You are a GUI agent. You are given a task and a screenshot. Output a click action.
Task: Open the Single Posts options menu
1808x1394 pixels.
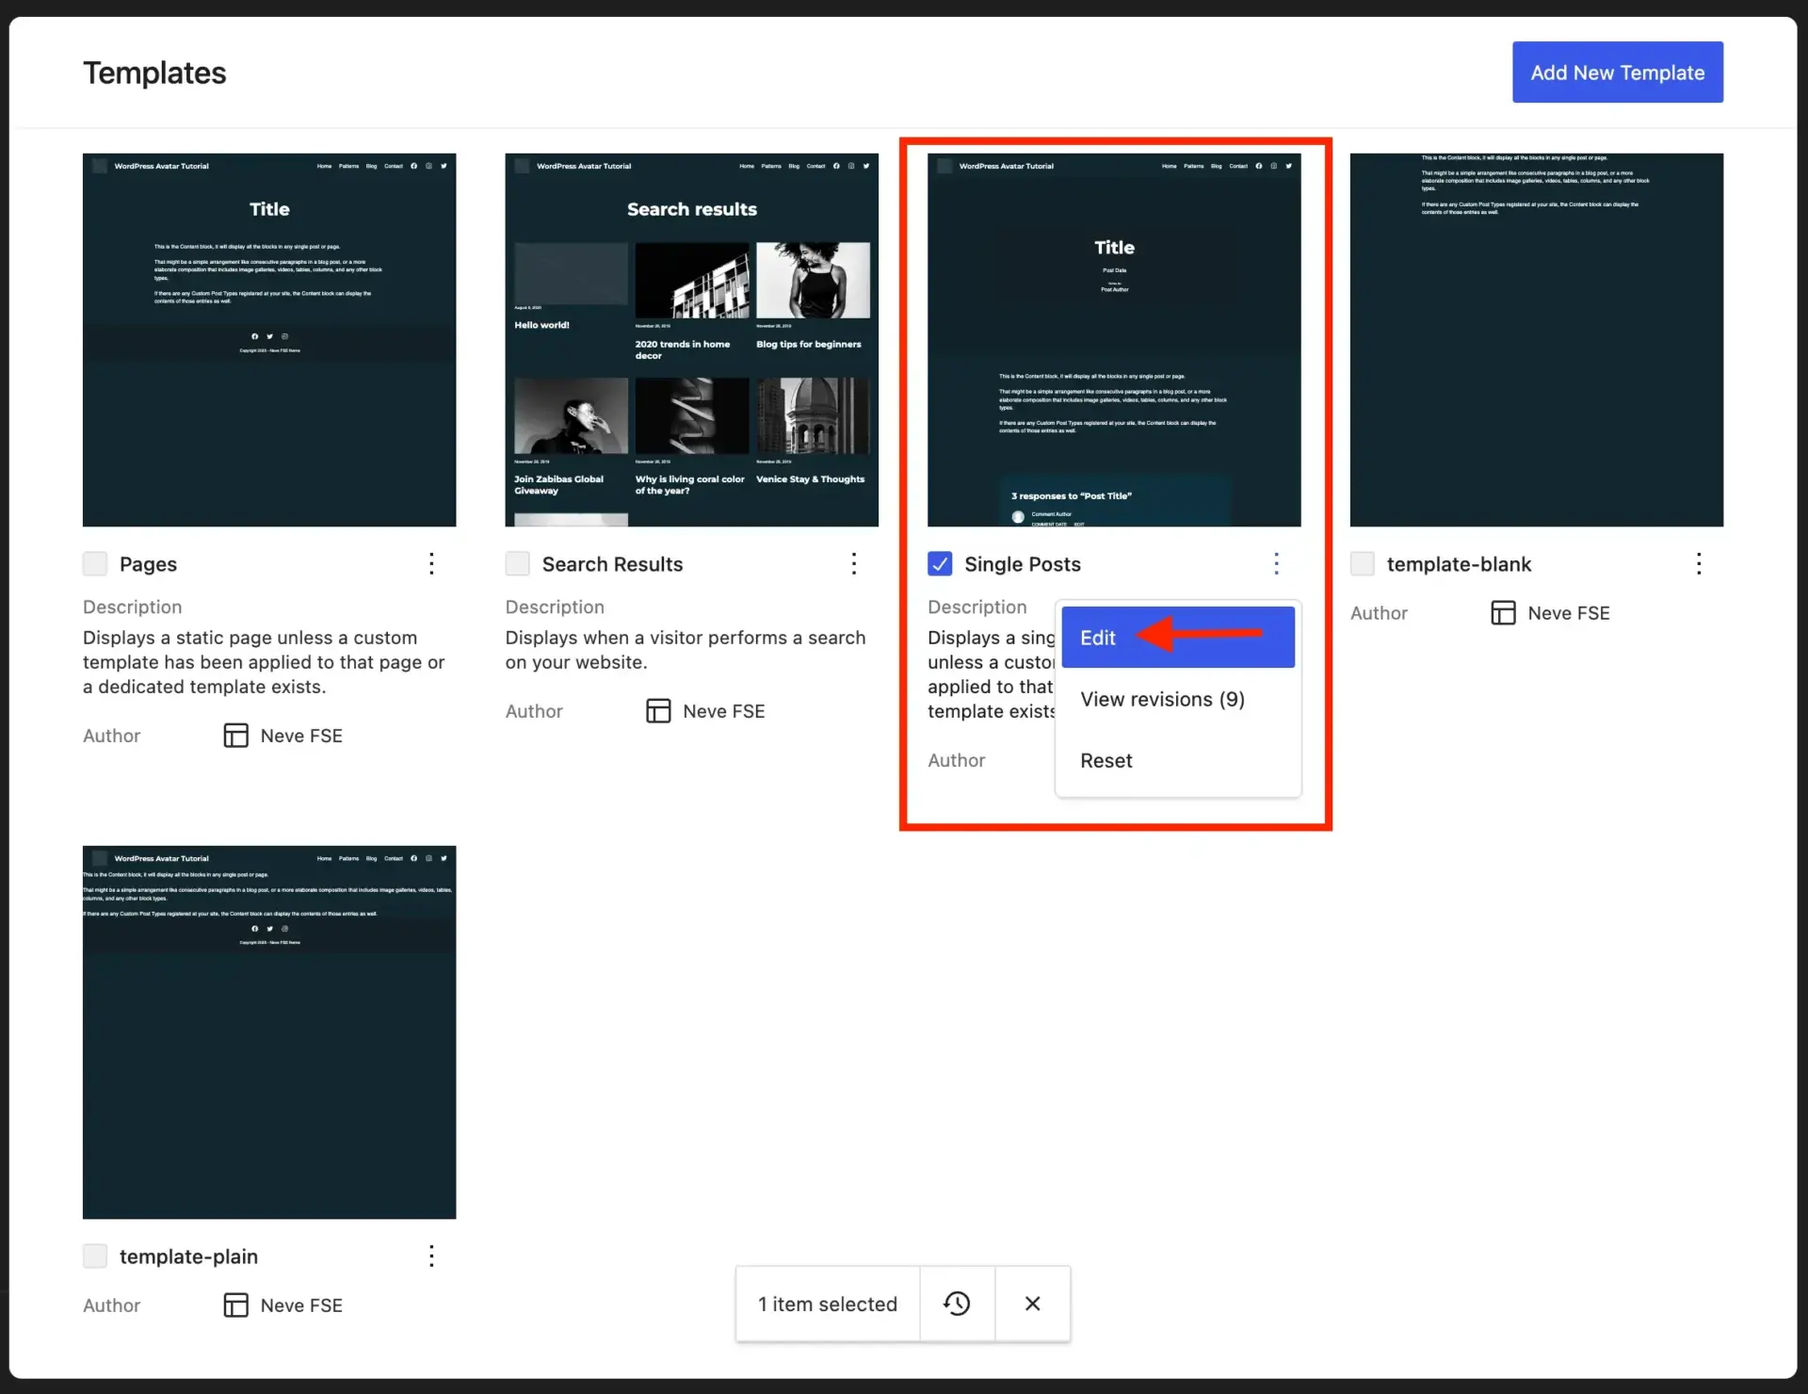(1277, 563)
